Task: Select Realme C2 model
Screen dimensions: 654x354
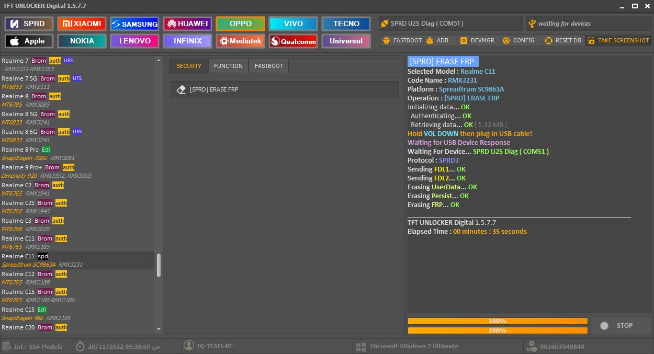Action: [77, 189]
